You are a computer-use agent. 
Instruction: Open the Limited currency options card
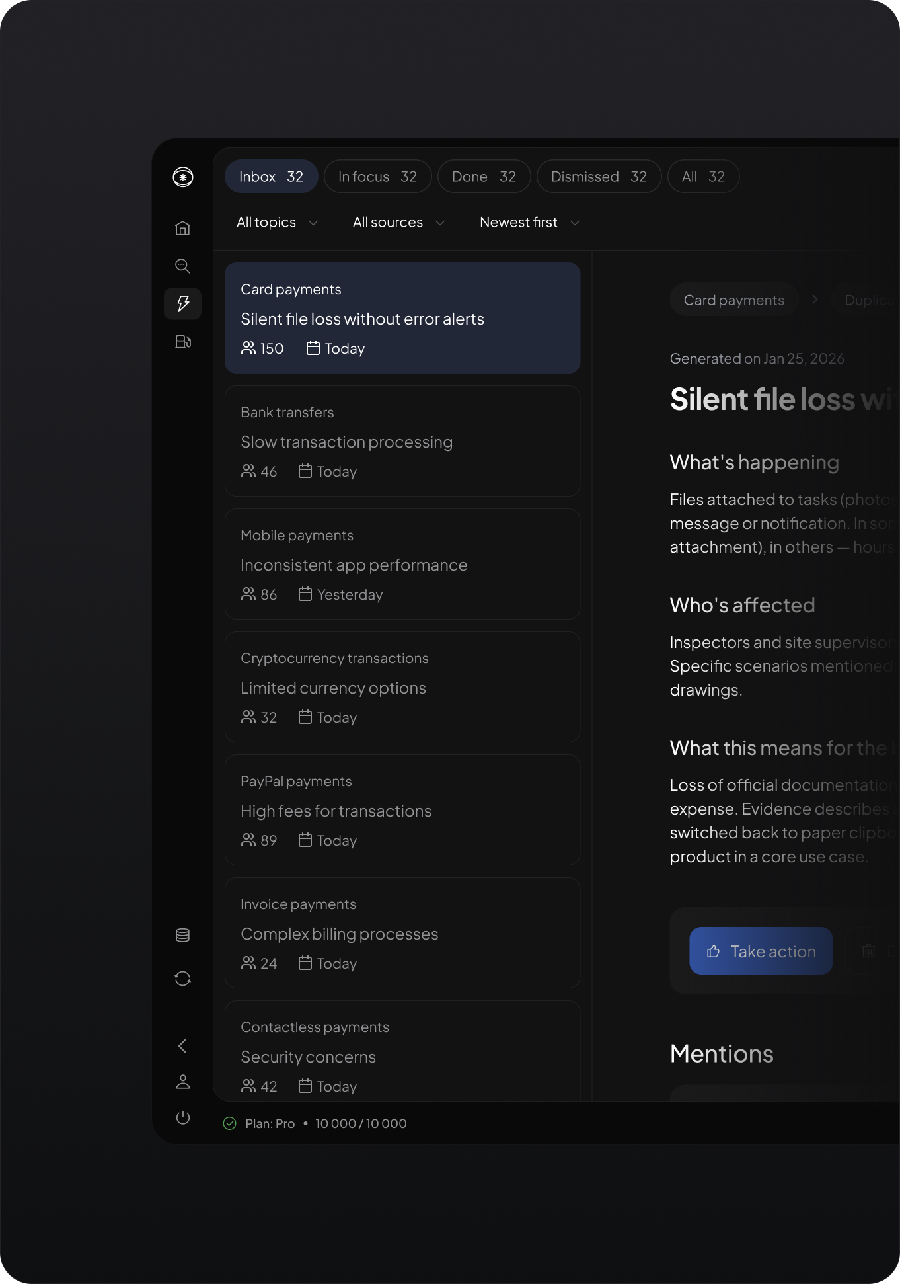[402, 687]
